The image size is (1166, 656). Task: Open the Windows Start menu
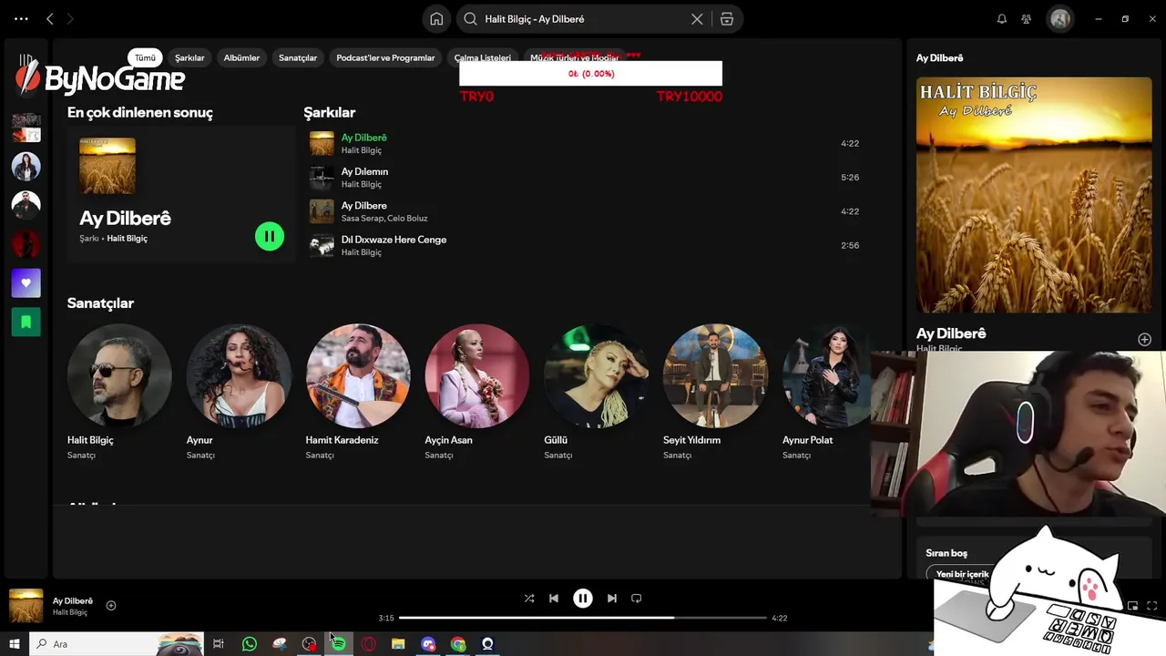[14, 644]
